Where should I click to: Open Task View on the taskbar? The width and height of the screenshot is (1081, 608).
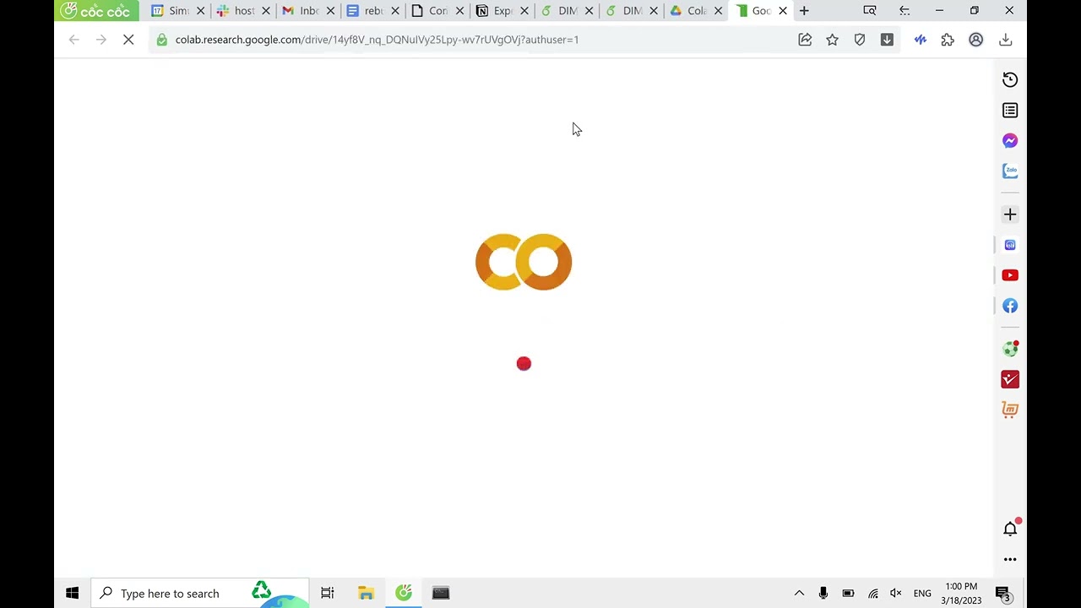(x=328, y=594)
